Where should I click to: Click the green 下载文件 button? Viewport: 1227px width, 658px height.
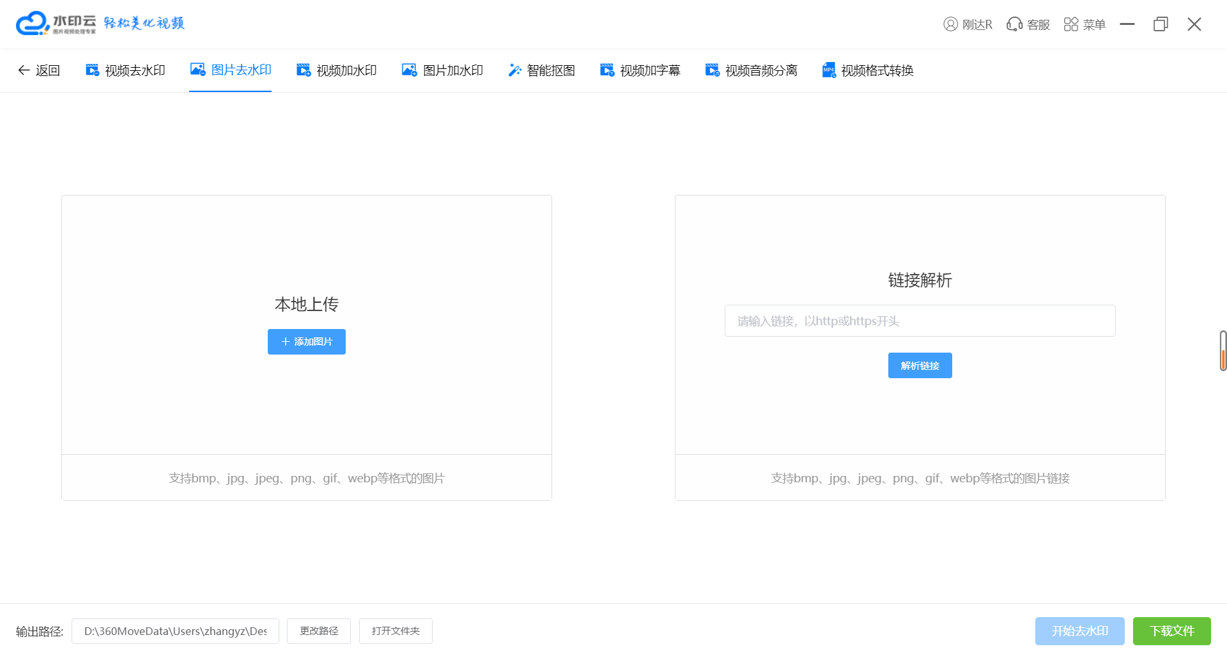(x=1172, y=631)
